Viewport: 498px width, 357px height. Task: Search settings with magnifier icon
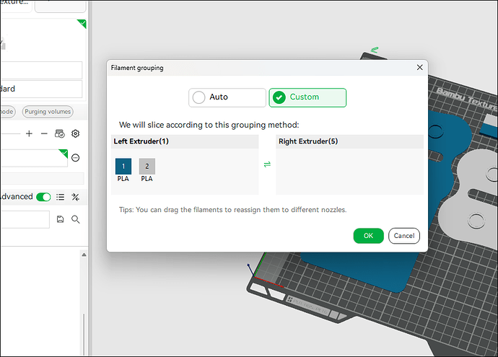point(76,219)
